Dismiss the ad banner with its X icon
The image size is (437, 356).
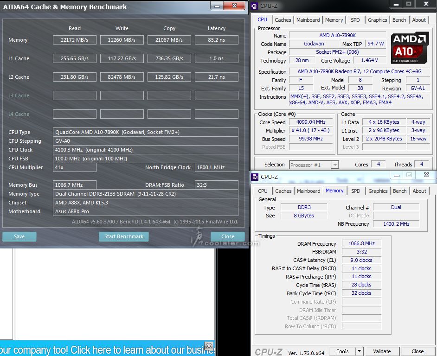209,346
